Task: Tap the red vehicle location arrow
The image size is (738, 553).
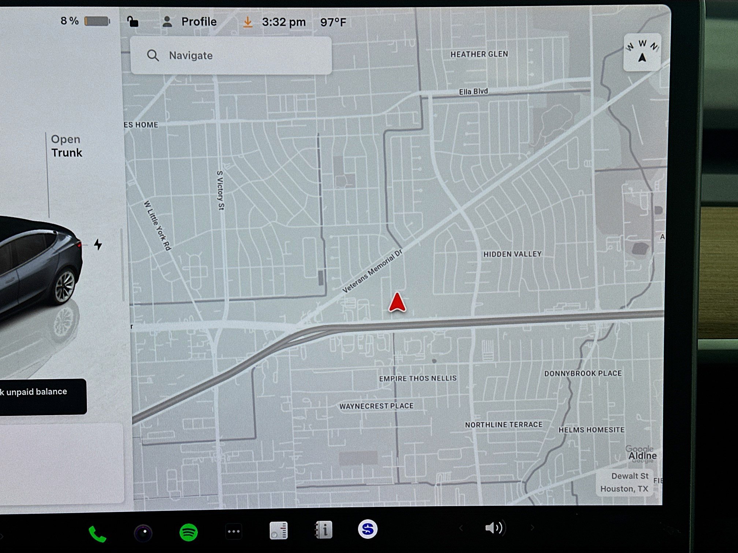Action: pos(397,302)
